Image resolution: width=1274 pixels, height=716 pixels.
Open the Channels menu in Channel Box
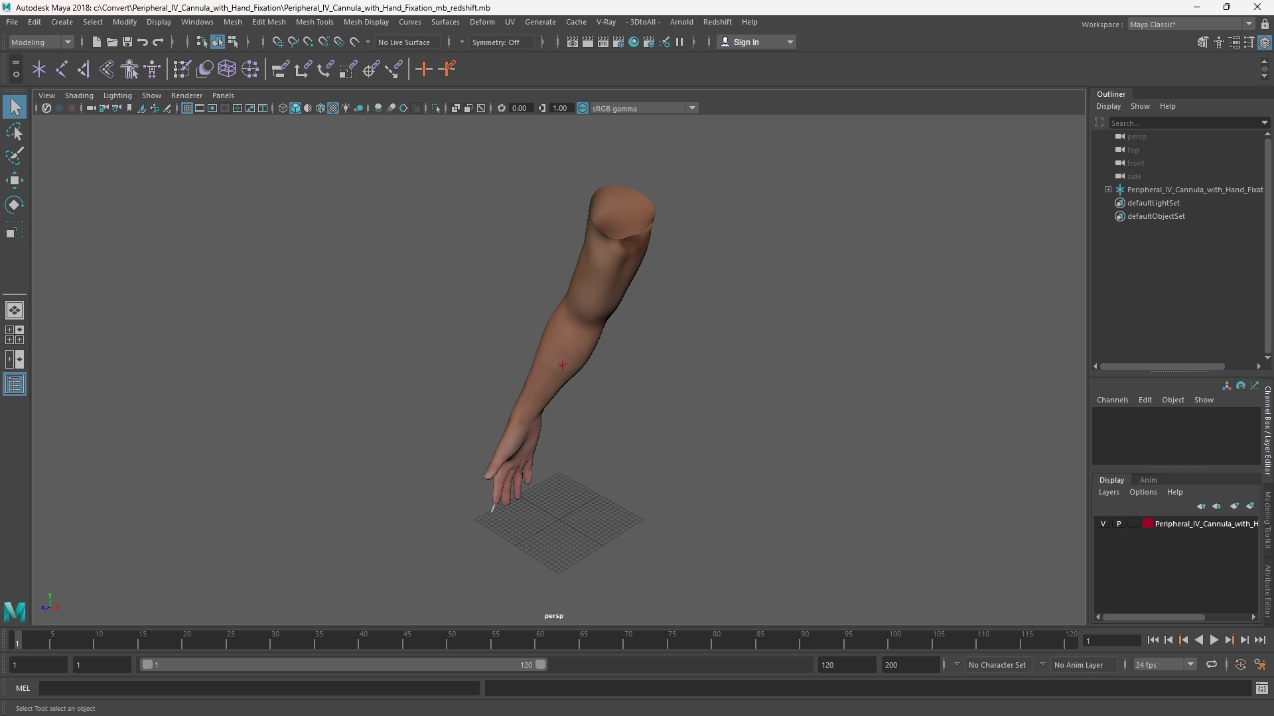pyautogui.click(x=1112, y=400)
